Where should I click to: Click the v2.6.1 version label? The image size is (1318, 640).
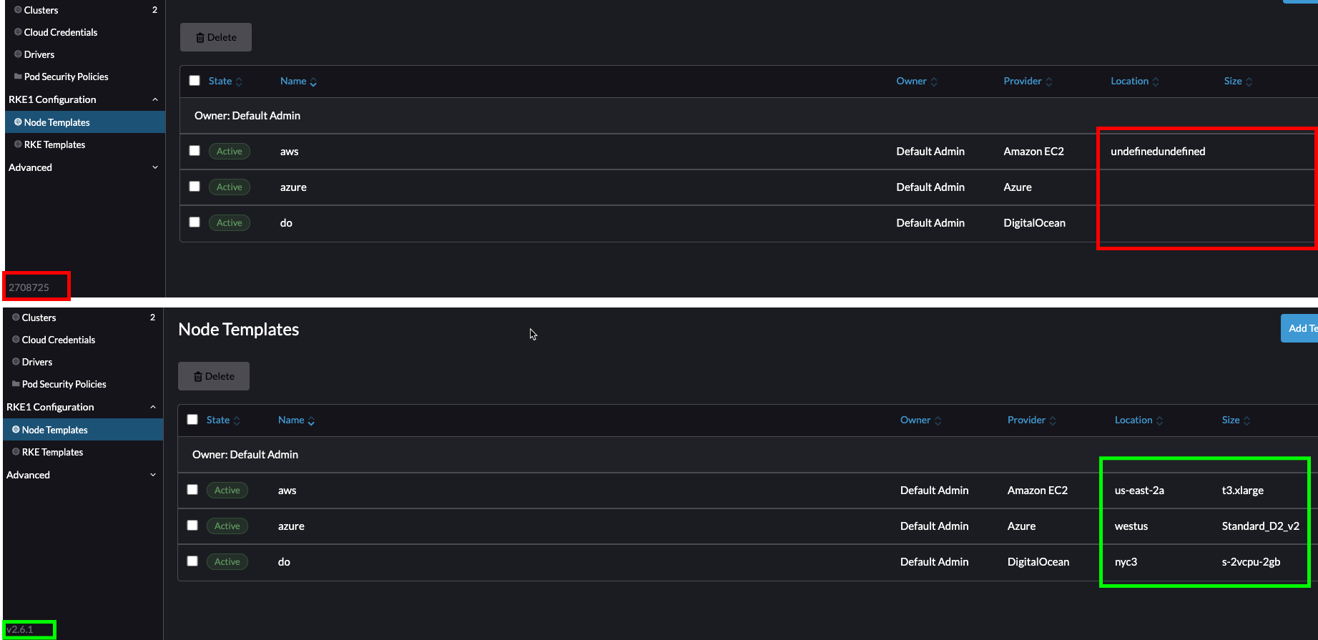click(x=19, y=629)
